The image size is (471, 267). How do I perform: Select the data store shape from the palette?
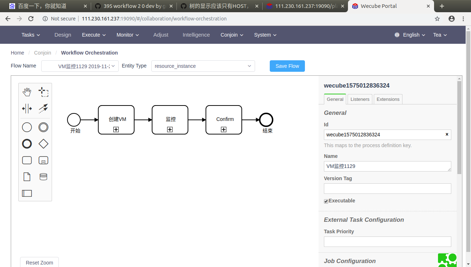coord(43,177)
